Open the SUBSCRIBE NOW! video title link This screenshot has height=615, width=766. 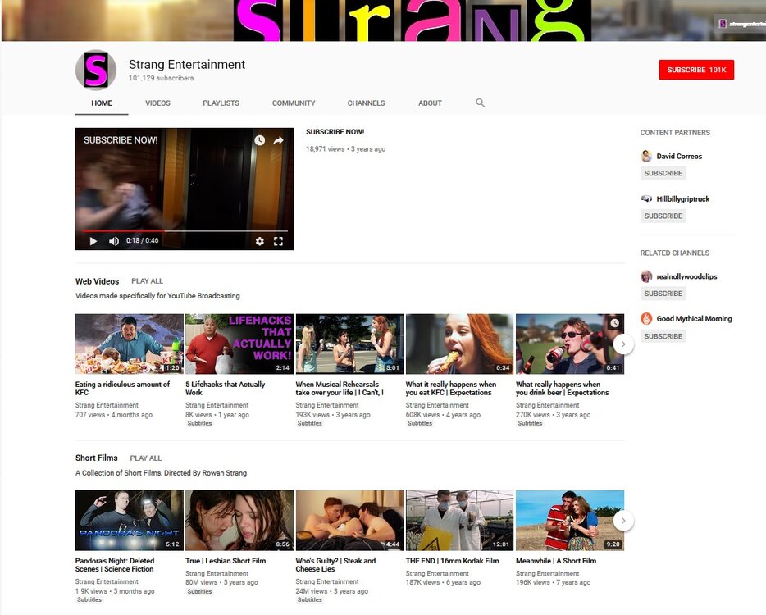pyautogui.click(x=335, y=132)
